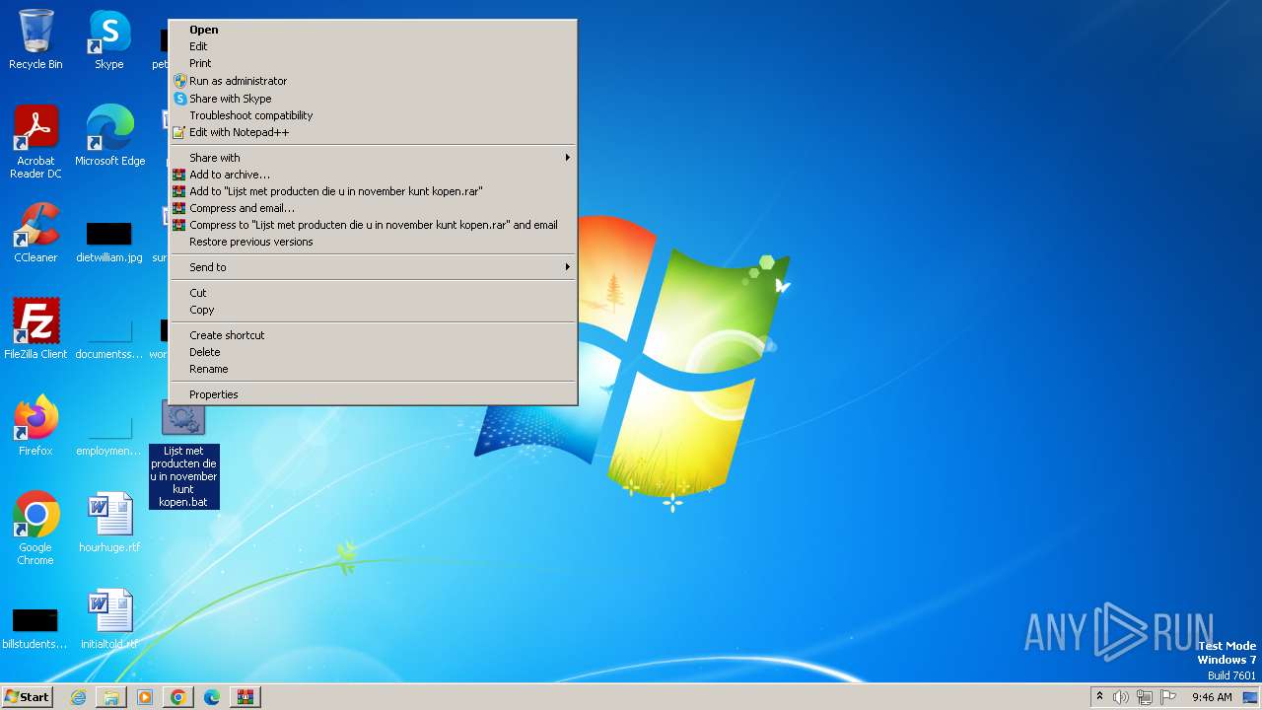Click the 9:46 AM system clock
The image size is (1262, 710).
tap(1212, 697)
